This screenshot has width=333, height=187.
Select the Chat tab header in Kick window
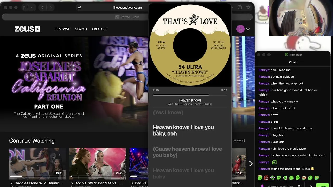(293, 62)
